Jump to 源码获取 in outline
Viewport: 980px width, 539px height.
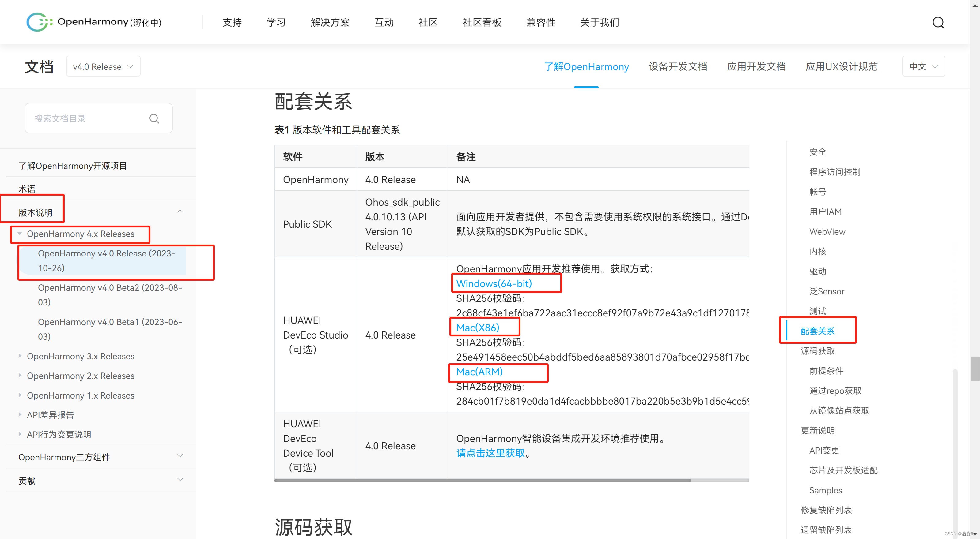pyautogui.click(x=818, y=351)
